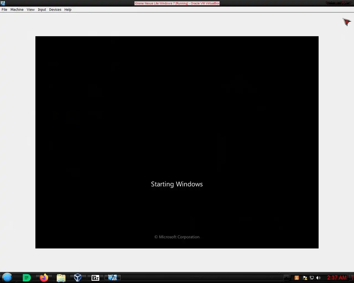Click the '© Microsoft Corporation' text
Viewport: 354px width, 283px height.
pos(177,237)
